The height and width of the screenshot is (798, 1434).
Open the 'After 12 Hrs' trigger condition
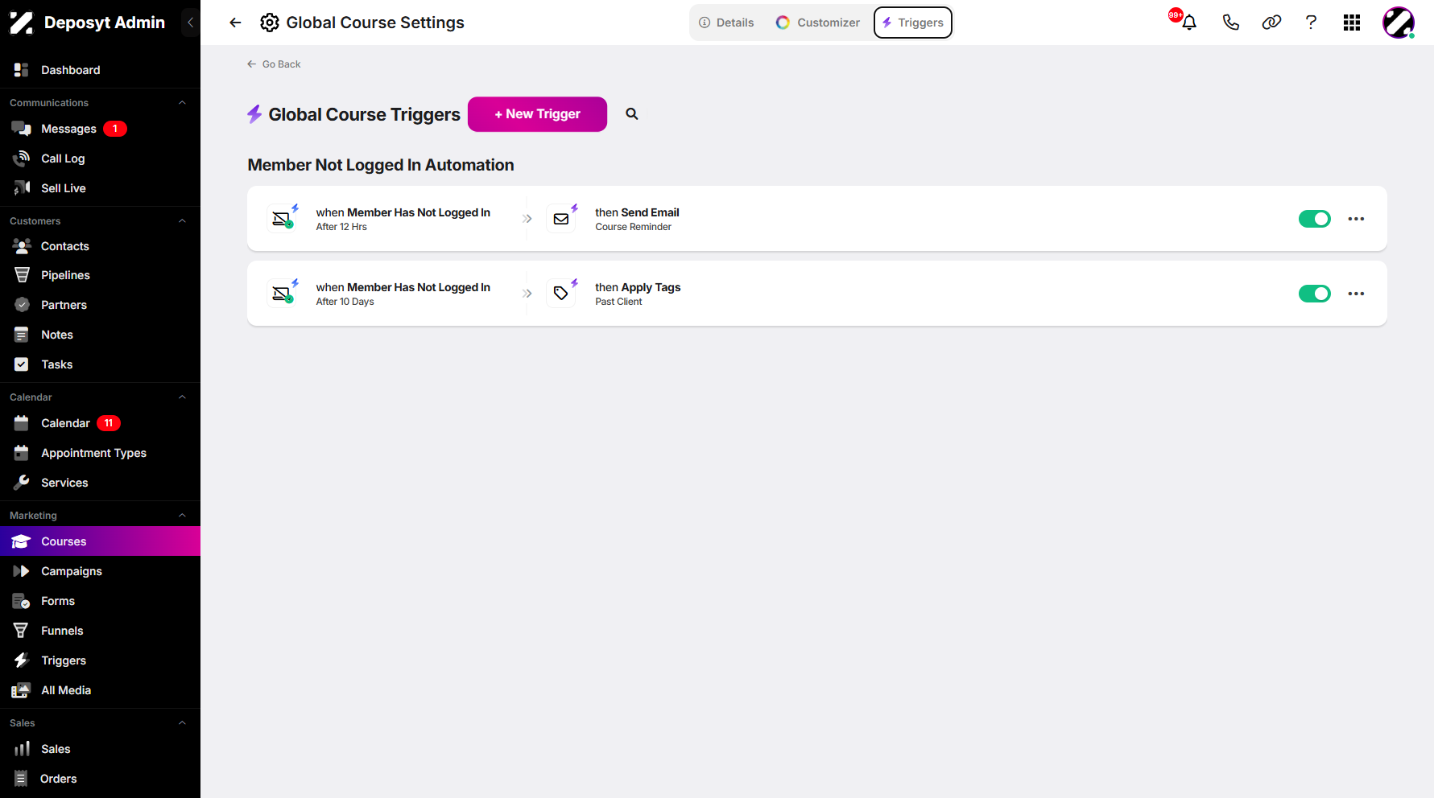pos(403,219)
